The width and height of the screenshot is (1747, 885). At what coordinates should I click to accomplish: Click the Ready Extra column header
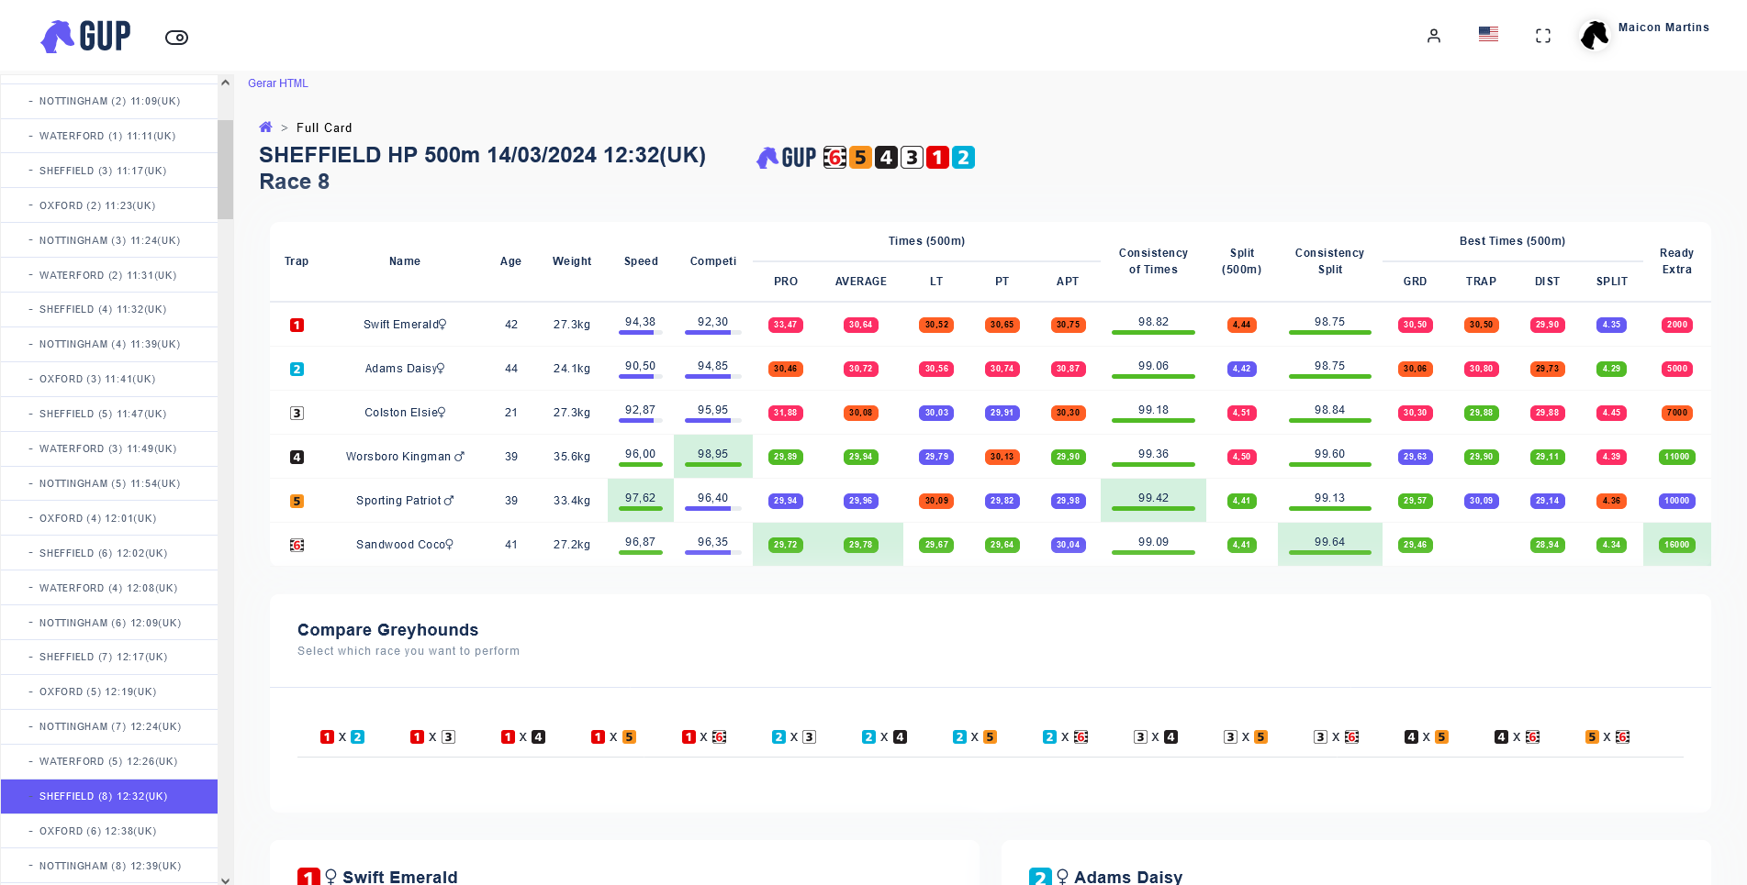click(1676, 261)
